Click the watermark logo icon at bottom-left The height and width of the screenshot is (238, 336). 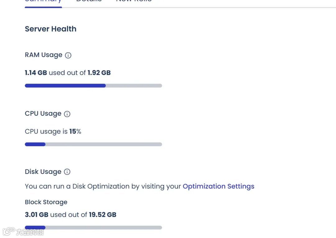(x=9, y=231)
